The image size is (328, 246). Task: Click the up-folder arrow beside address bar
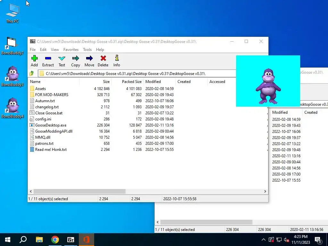click(32, 73)
